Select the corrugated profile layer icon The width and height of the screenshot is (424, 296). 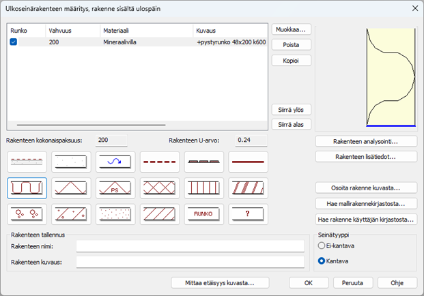27,188
